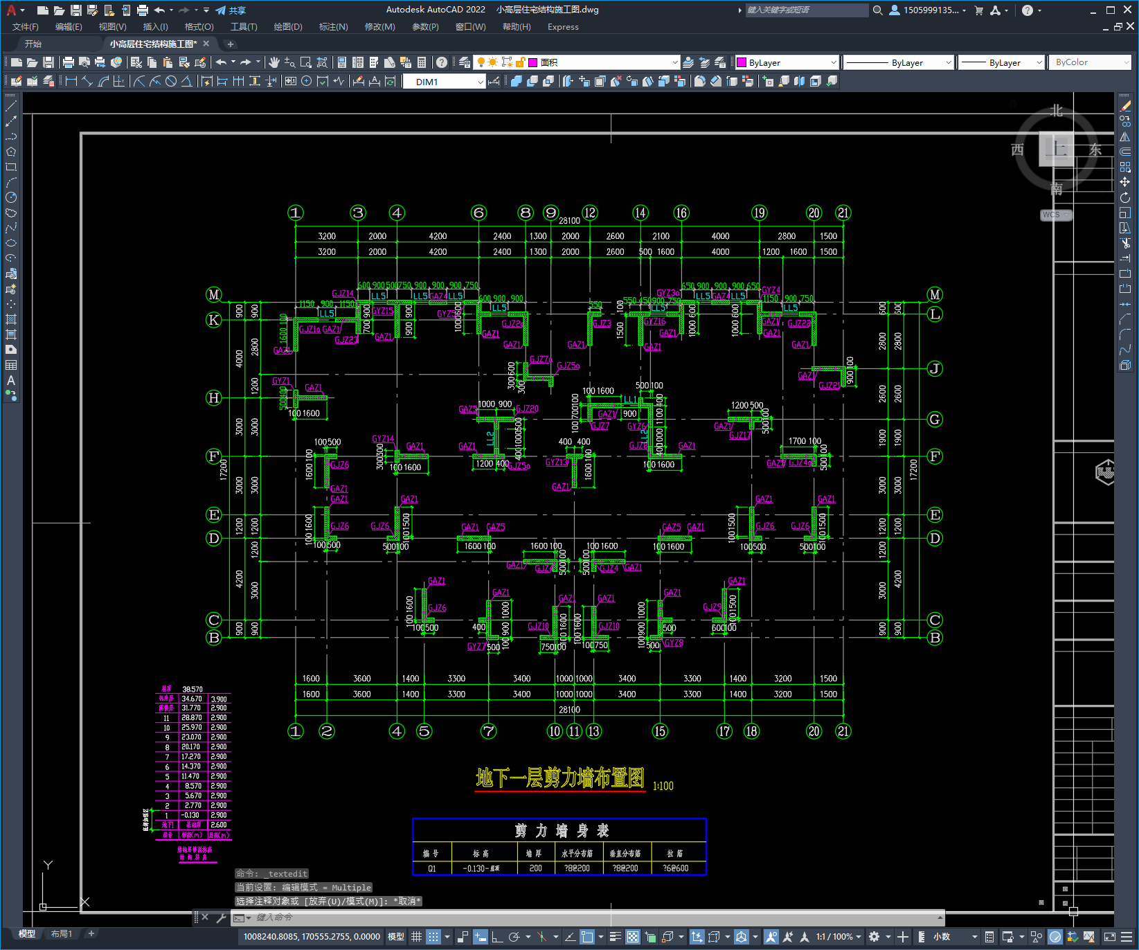The width and height of the screenshot is (1139, 950).
Task: Toggle Ortho mode in status bar
Action: pyautogui.click(x=497, y=937)
